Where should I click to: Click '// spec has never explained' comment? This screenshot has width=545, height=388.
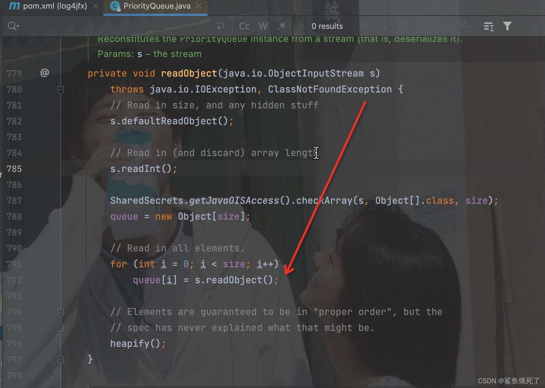242,328
